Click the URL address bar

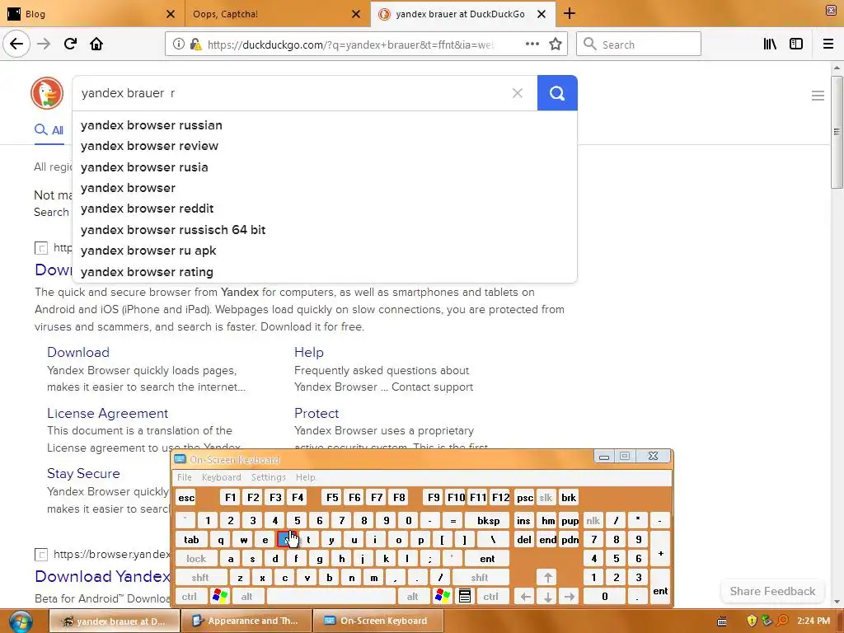coord(349,45)
